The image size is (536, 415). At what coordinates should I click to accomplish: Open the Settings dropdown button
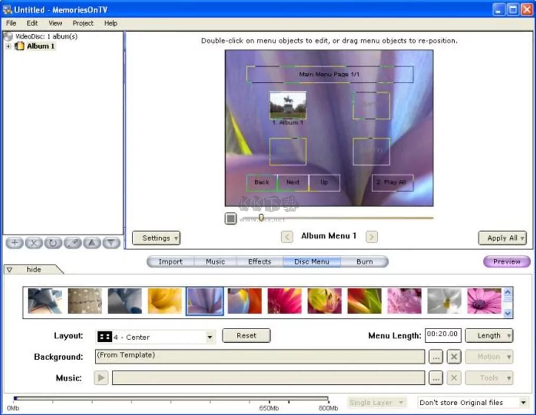pyautogui.click(x=156, y=238)
